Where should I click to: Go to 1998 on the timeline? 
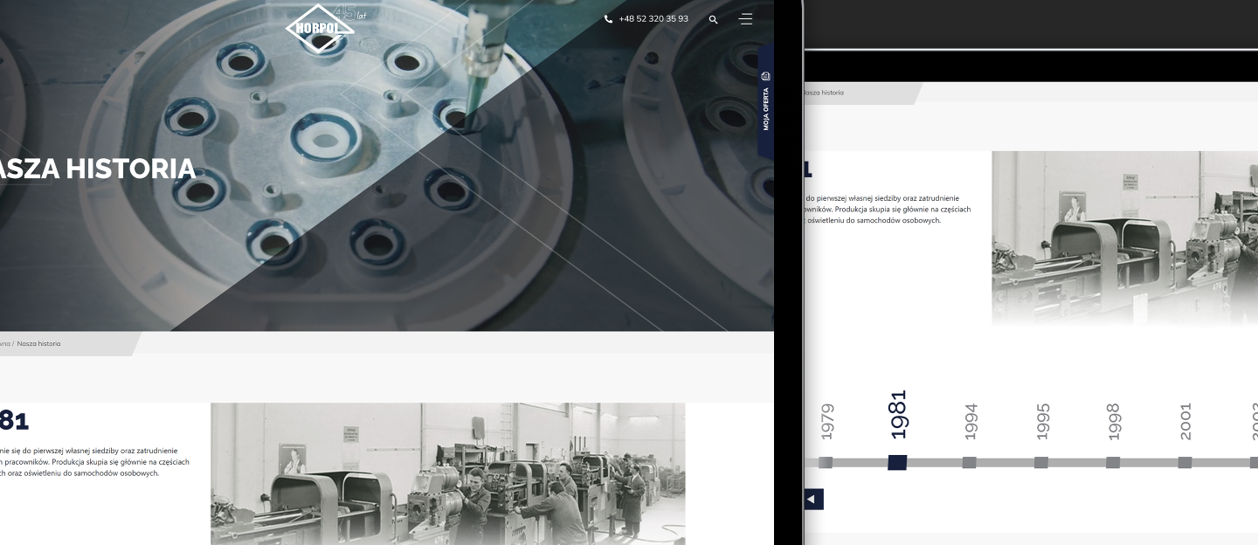point(1112,463)
